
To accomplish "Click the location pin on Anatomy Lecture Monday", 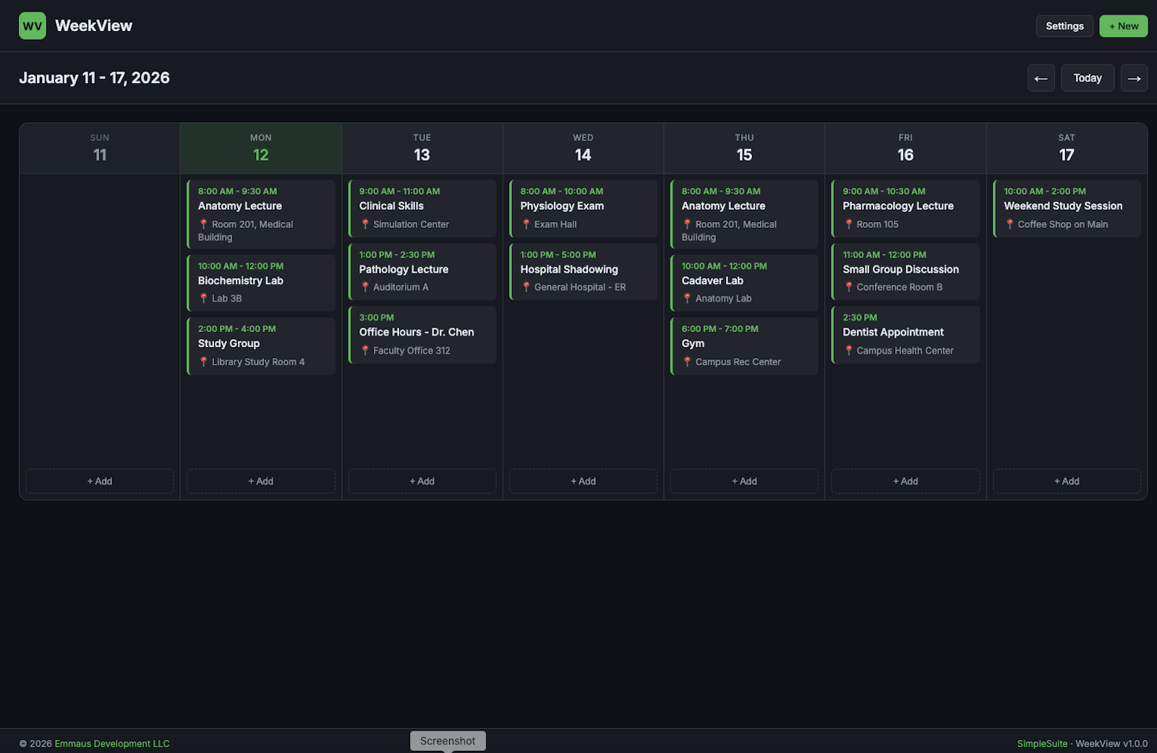I will pos(203,224).
